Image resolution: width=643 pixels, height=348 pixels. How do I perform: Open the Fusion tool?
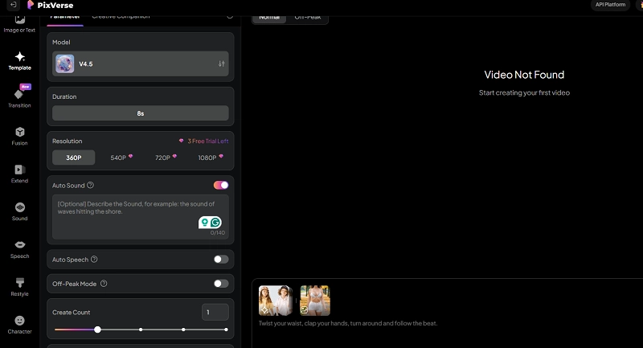[19, 136]
